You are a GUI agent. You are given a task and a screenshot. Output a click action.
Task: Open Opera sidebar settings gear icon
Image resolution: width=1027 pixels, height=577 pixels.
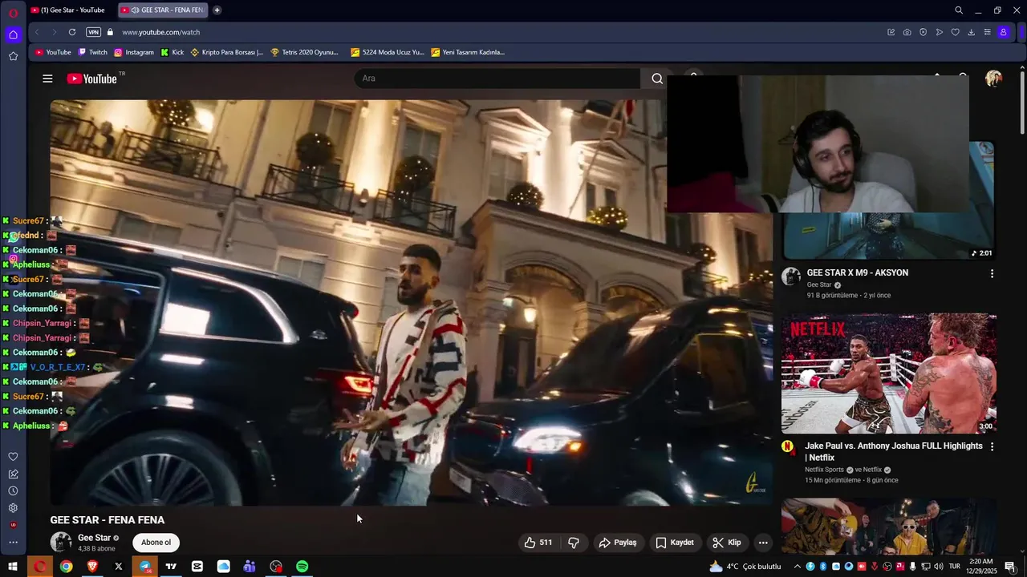tap(13, 508)
